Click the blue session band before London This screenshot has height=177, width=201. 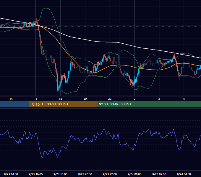(14, 104)
